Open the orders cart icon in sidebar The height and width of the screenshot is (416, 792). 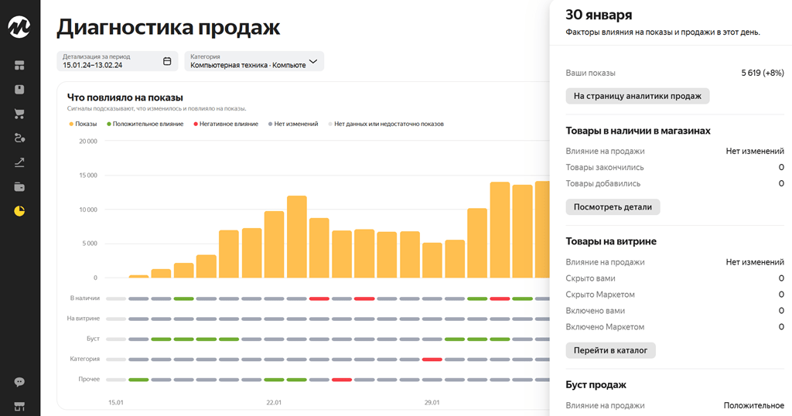(19, 114)
